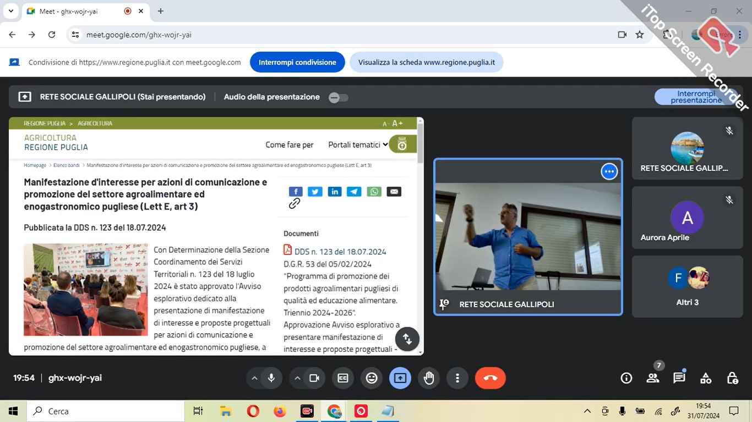Open DDS n. 123 del 18.07.2024 document link
The width and height of the screenshot is (752, 422).
point(340,252)
